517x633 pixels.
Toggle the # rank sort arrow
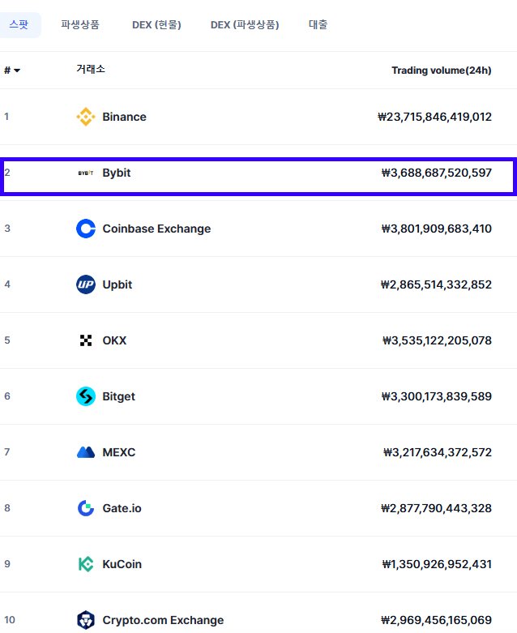coord(17,71)
